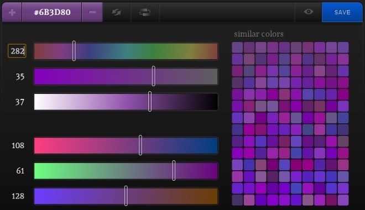Click the lightness slider handle at 37
The width and height of the screenshot is (365, 210).
click(150, 101)
